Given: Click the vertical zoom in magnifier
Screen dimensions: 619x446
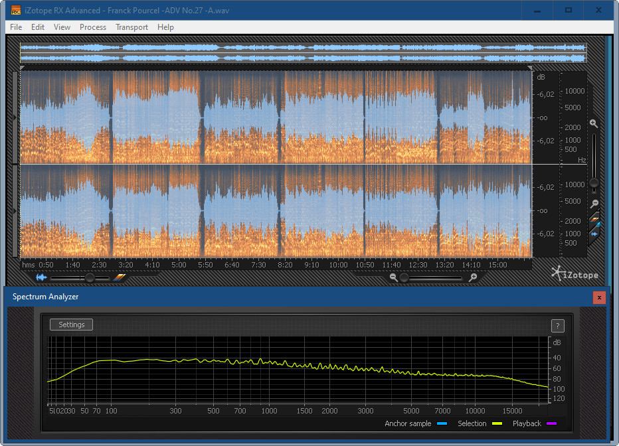Looking at the screenshot, I should pos(594,123).
